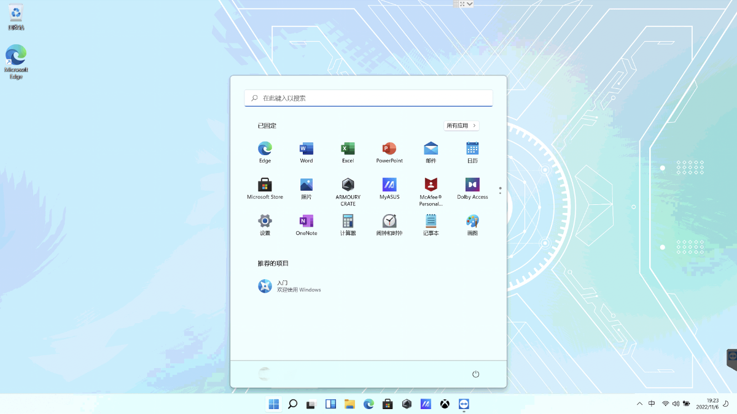Click the 所有应用 all apps button
This screenshot has height=414, width=737.
tap(461, 126)
